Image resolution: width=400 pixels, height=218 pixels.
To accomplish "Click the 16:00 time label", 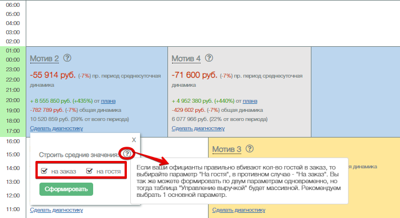I will coord(13,142).
